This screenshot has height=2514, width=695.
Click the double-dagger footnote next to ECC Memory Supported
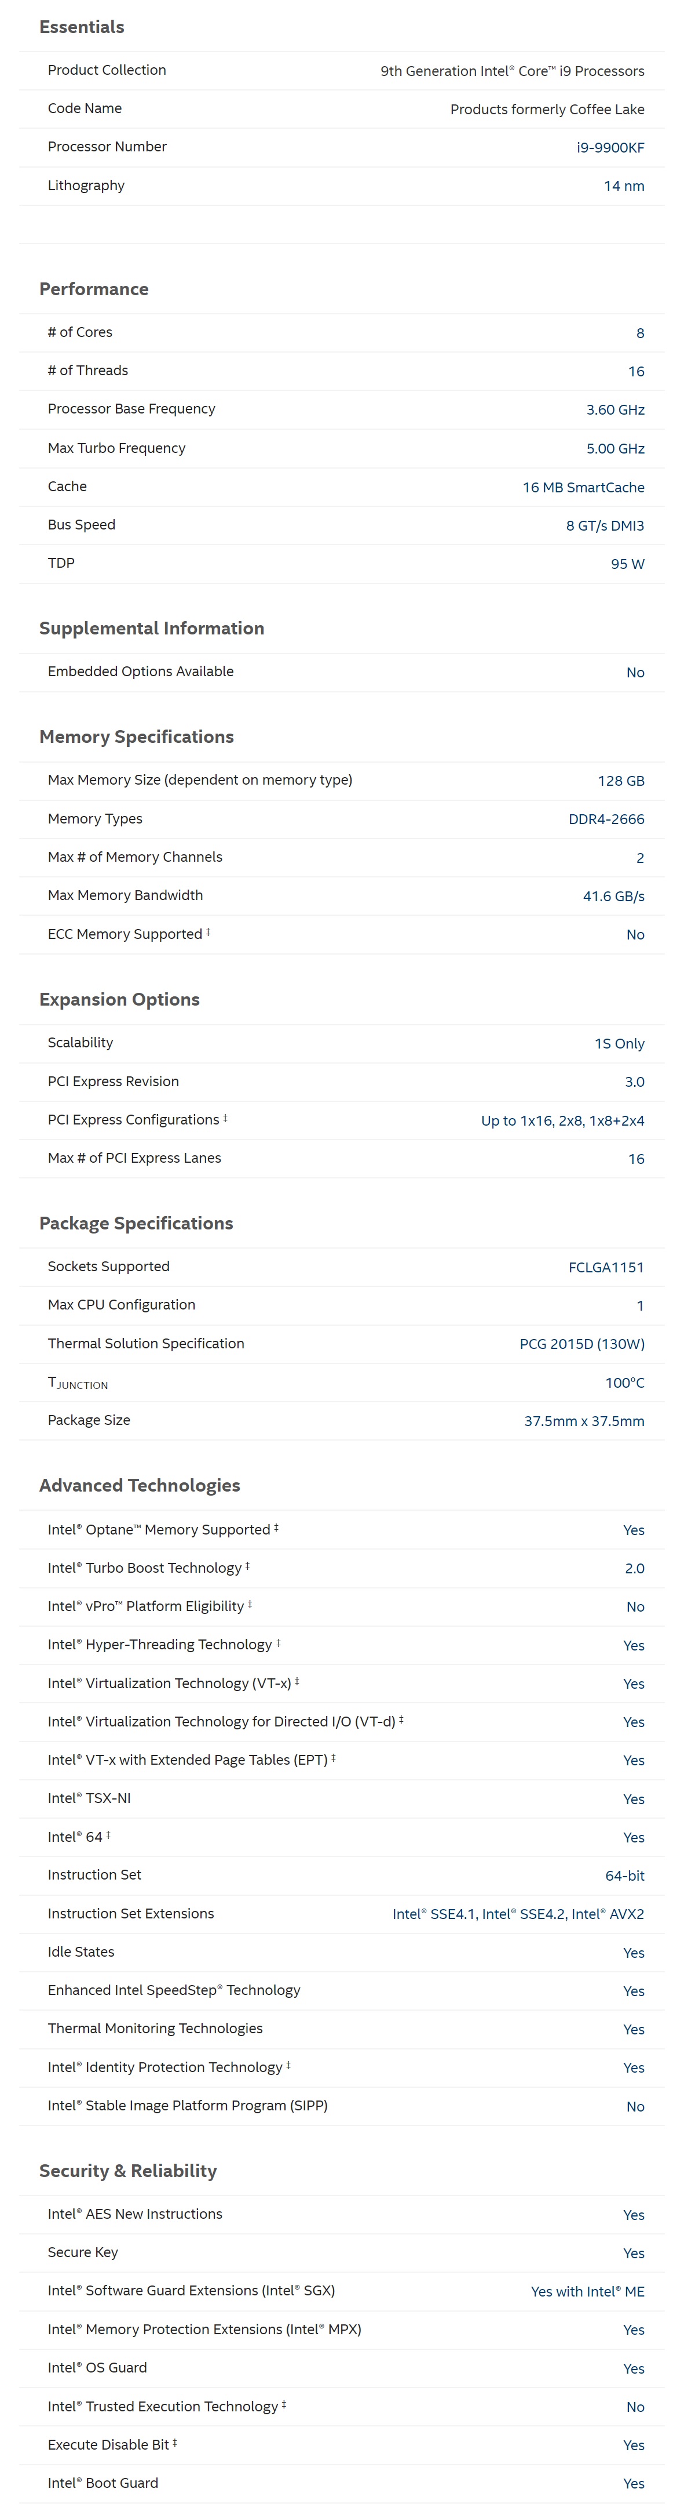point(207,932)
